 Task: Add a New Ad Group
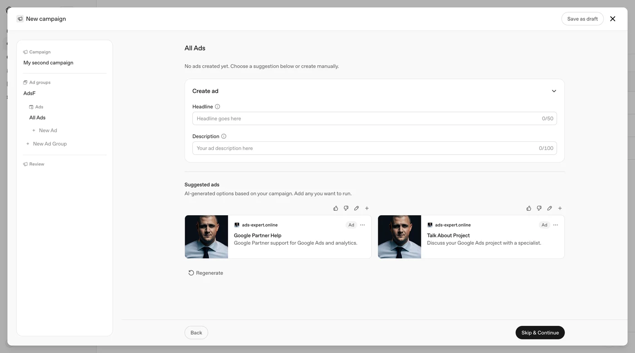tap(47, 144)
